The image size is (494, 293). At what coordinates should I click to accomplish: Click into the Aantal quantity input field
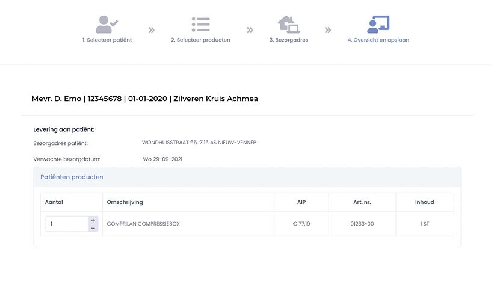[66, 224]
